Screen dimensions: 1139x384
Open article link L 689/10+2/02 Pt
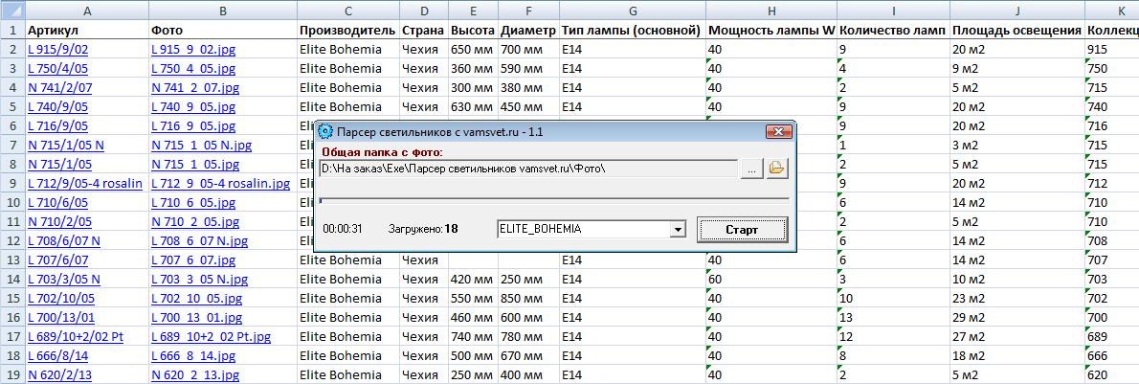(x=75, y=337)
